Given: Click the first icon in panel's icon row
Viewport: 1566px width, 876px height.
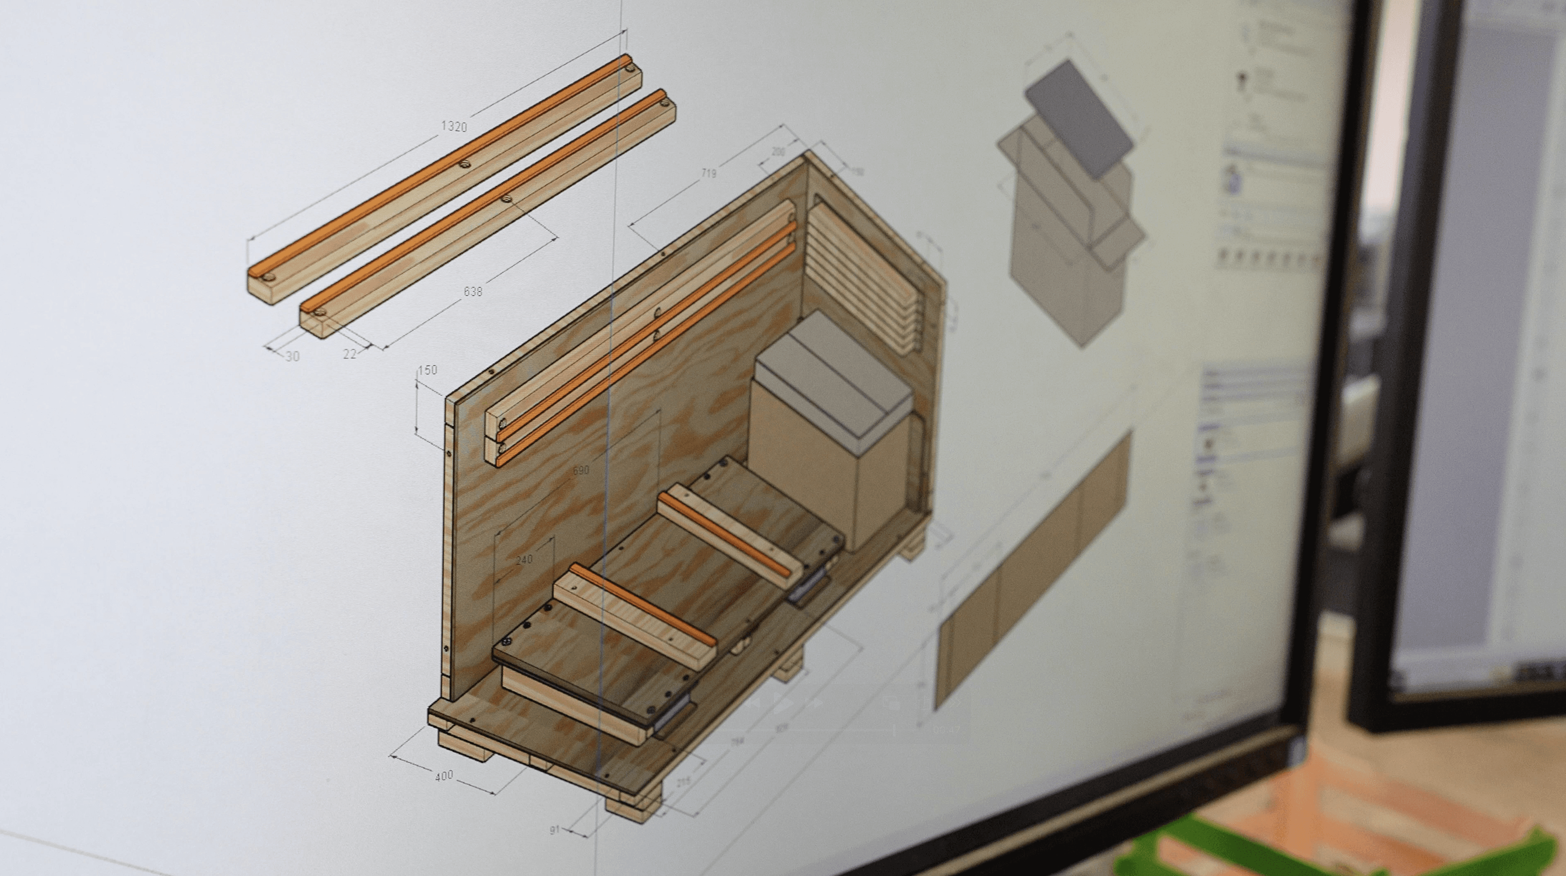Looking at the screenshot, I should [x=1223, y=255].
